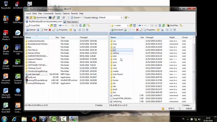
Task: Open the Remote menu
Action: [x=74, y=14]
